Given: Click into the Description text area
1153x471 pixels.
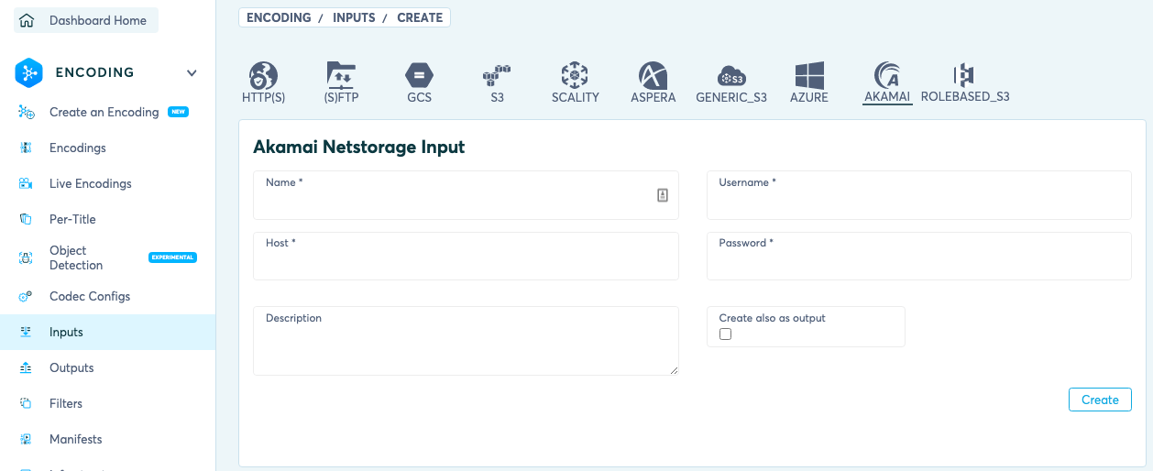Looking at the screenshot, I should click(466, 341).
